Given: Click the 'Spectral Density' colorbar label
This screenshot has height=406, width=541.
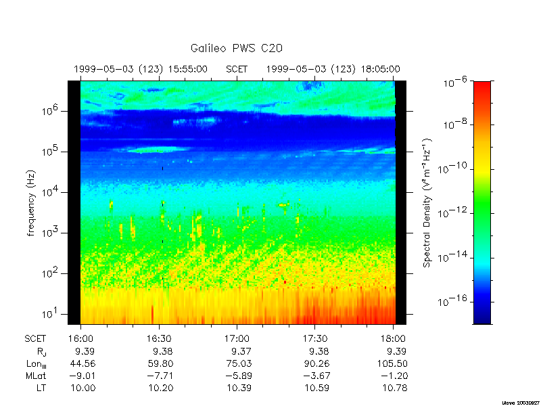Looking at the screenshot, I should tap(427, 203).
